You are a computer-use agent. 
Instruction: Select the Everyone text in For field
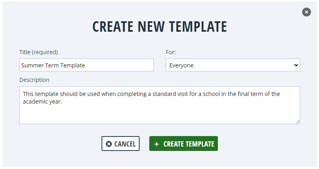pos(181,65)
